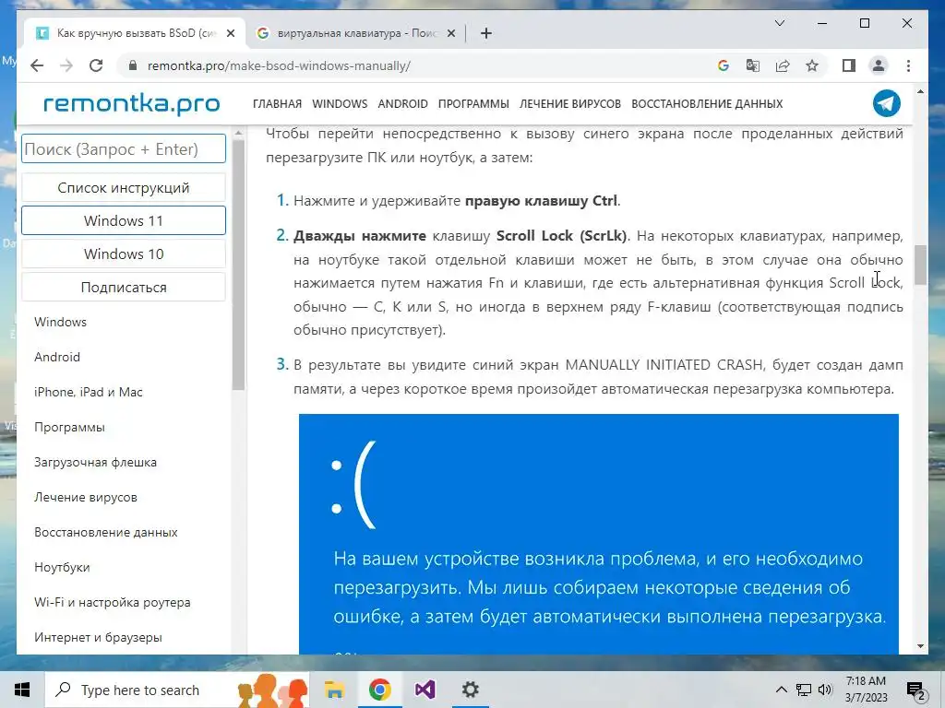The height and width of the screenshot is (708, 945).
Task: Close the виртуальная клавиатура search tab
Action: click(450, 33)
